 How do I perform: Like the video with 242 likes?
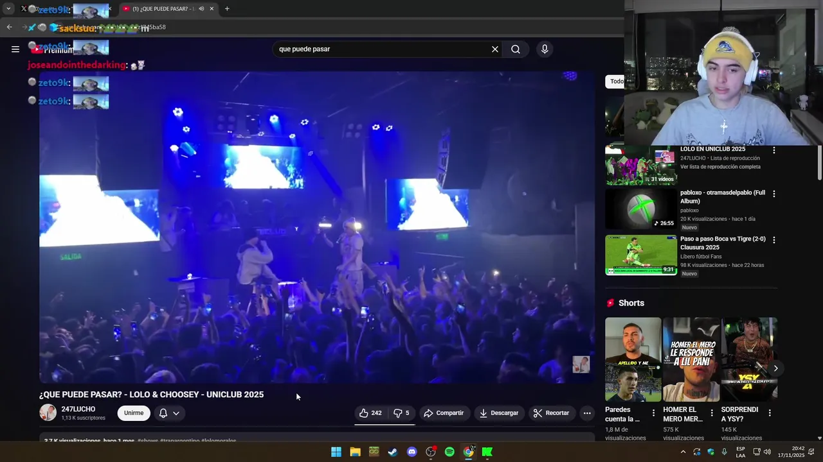coord(370,413)
